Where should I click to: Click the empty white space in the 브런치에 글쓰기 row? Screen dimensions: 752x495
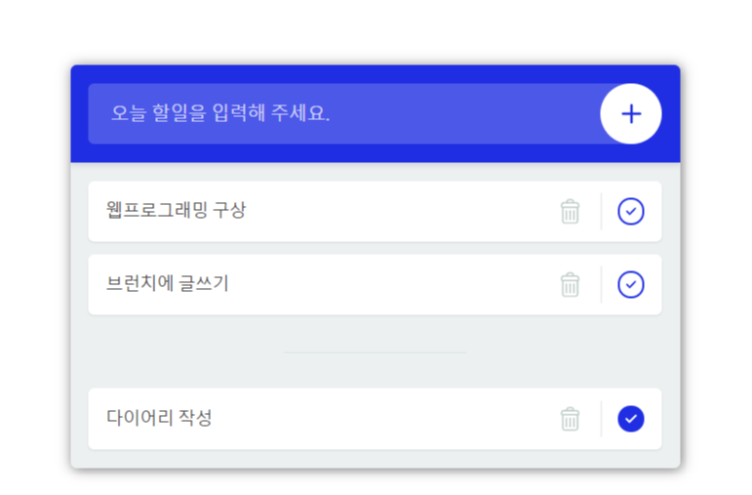click(393, 285)
